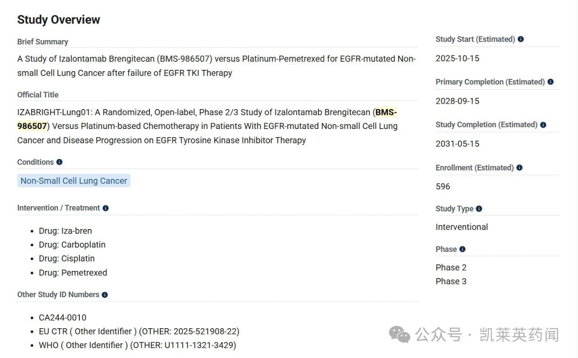Select the Drug: Pemetrexed entry
This screenshot has height=358, width=578.
point(73,273)
